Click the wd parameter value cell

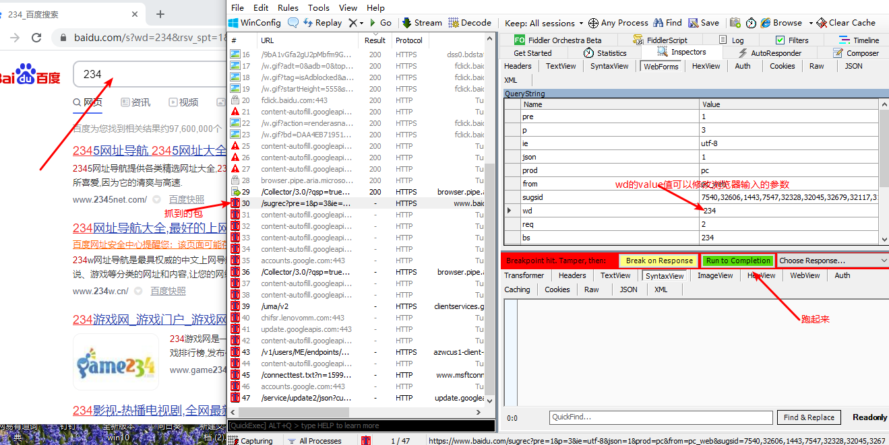(x=789, y=211)
